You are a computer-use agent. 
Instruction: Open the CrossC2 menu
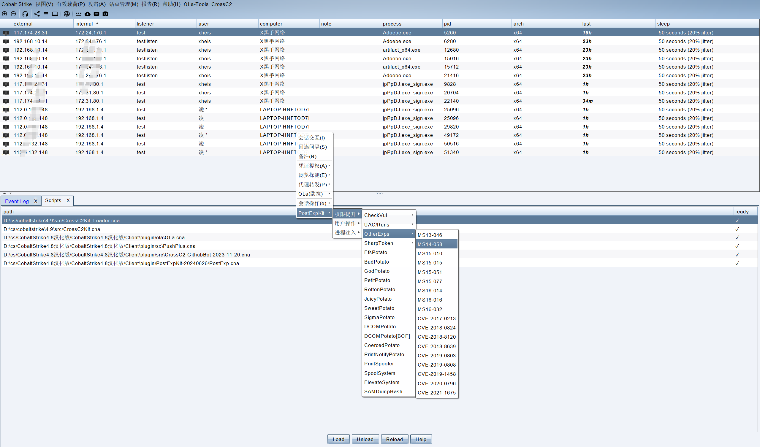(222, 4)
